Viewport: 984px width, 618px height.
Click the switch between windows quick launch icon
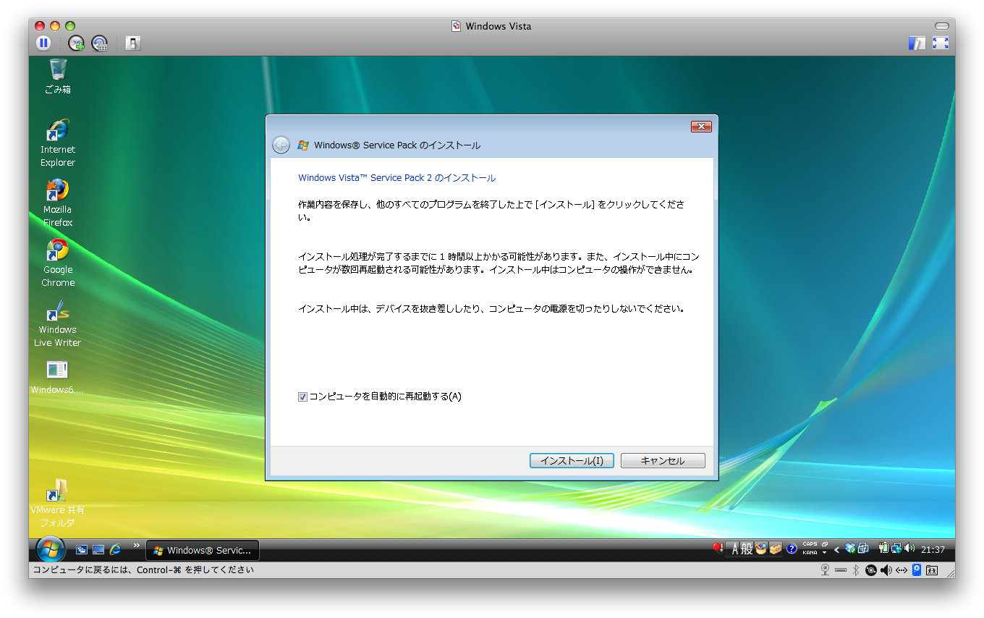(82, 550)
